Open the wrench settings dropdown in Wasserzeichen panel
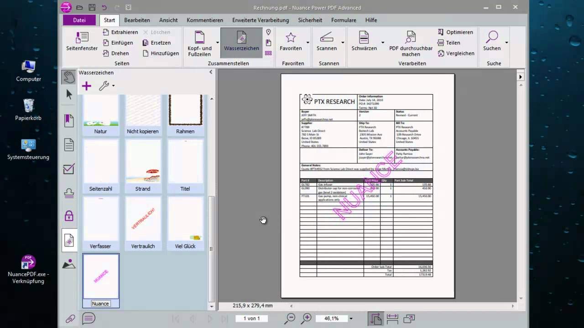Screen dimensions: 584x328 [106, 86]
